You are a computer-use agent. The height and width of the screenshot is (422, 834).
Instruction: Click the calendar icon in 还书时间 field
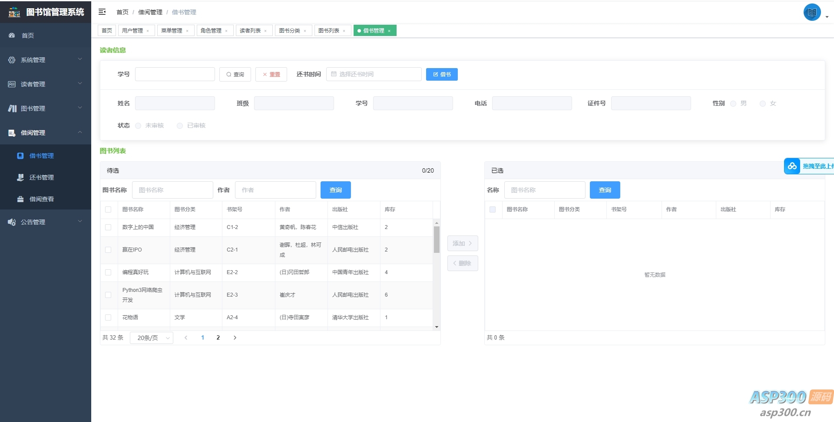tap(334, 74)
